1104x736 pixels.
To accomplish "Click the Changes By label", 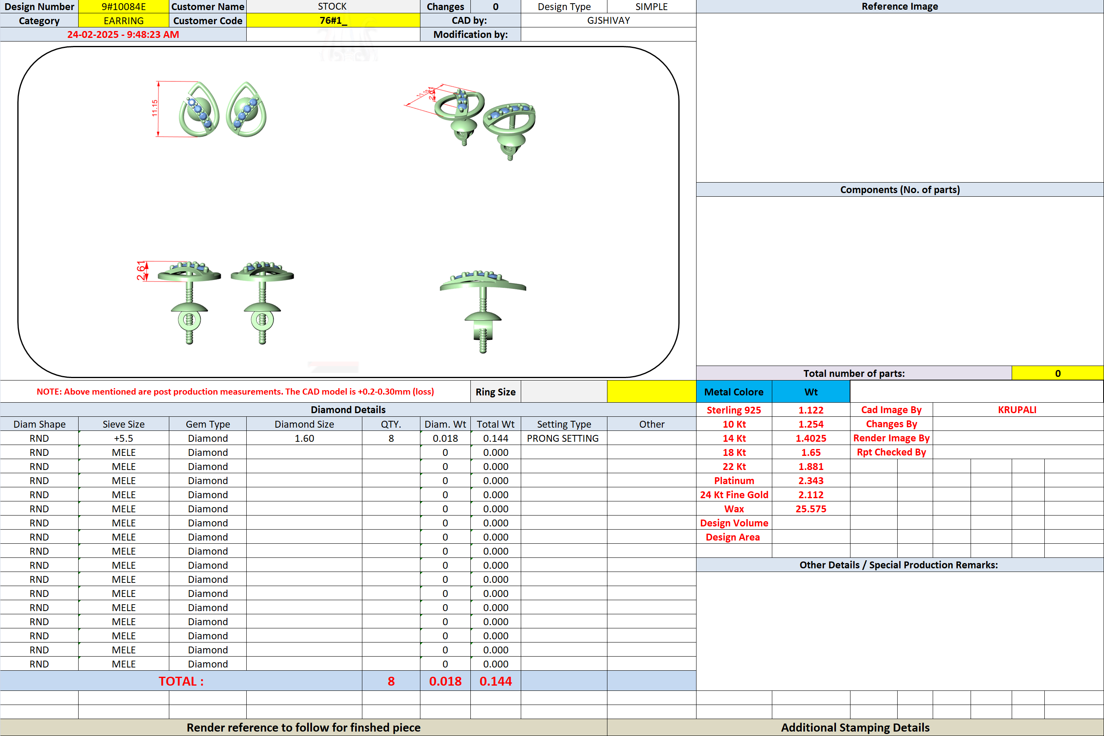I will click(891, 424).
